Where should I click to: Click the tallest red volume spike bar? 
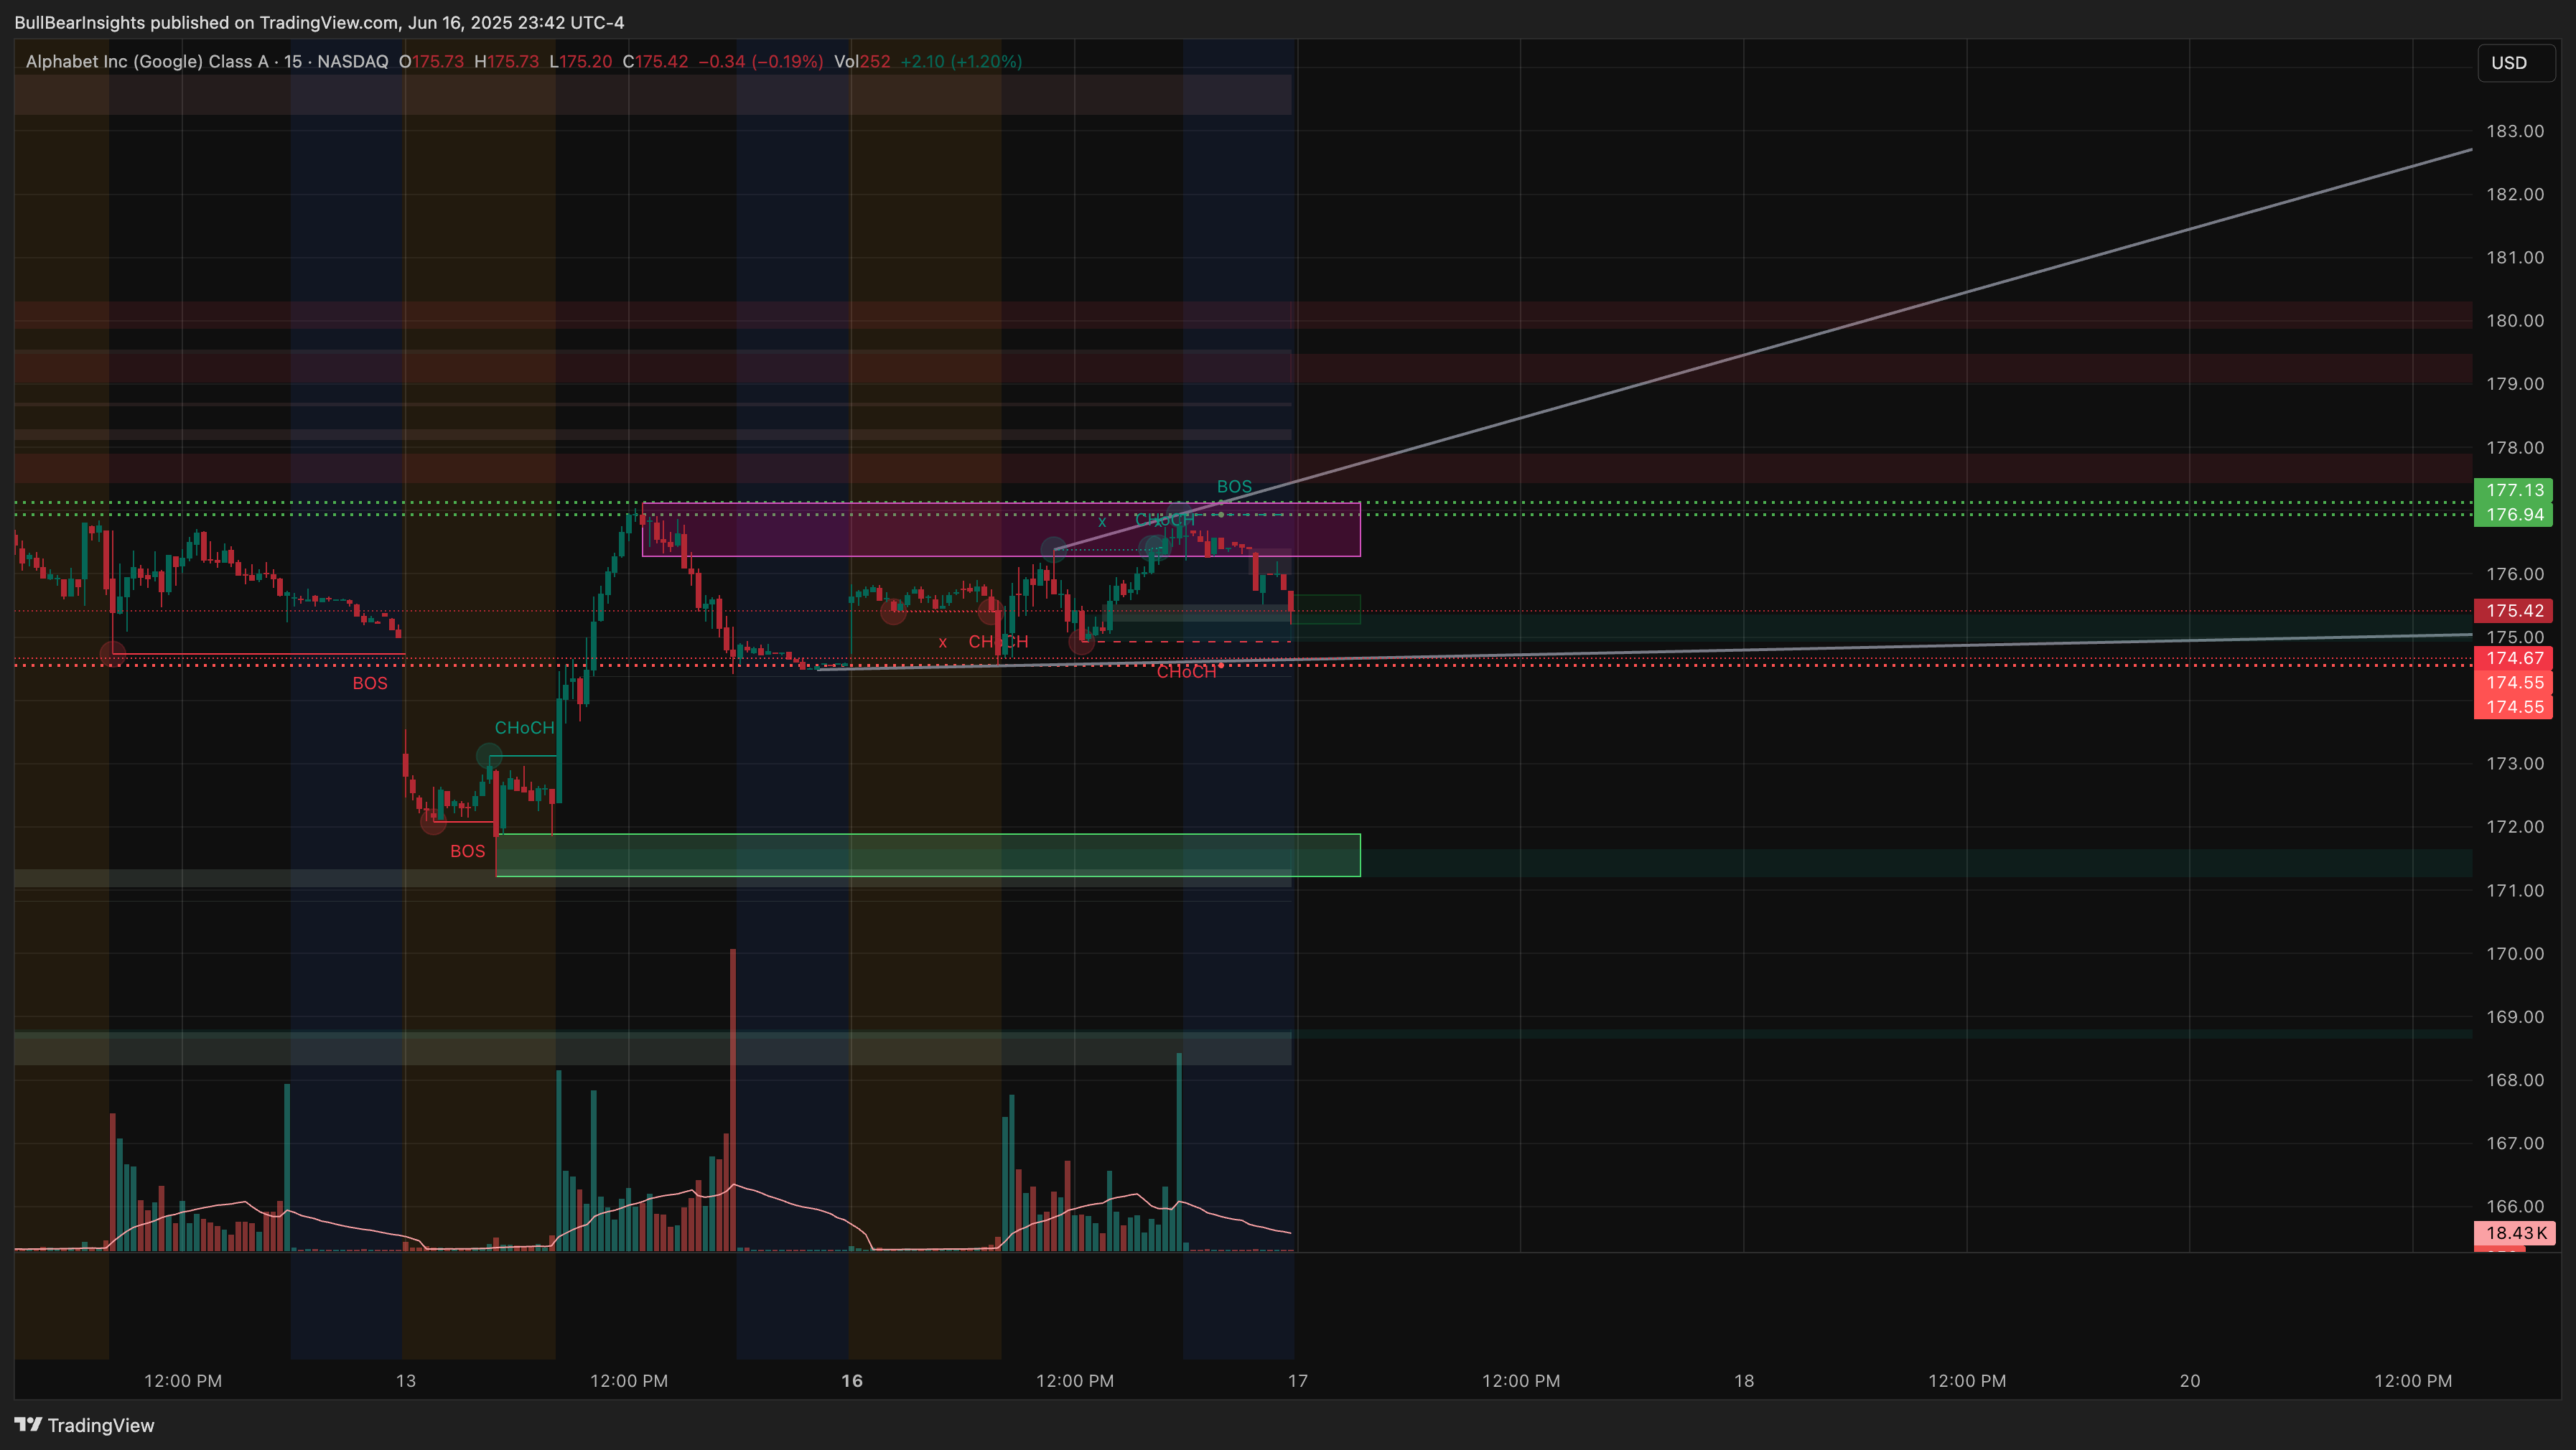coord(733,1100)
